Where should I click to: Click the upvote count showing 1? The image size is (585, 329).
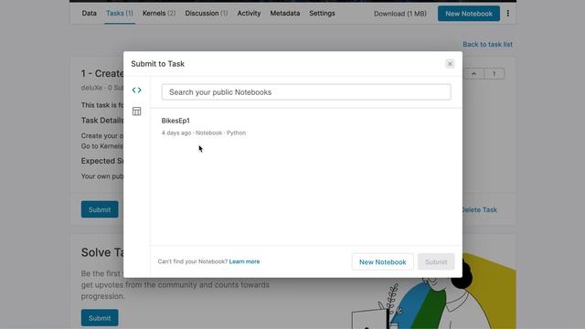pos(495,73)
